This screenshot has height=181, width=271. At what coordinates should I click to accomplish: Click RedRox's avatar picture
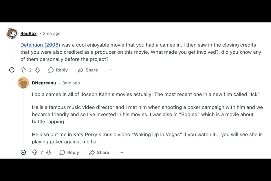11,33
